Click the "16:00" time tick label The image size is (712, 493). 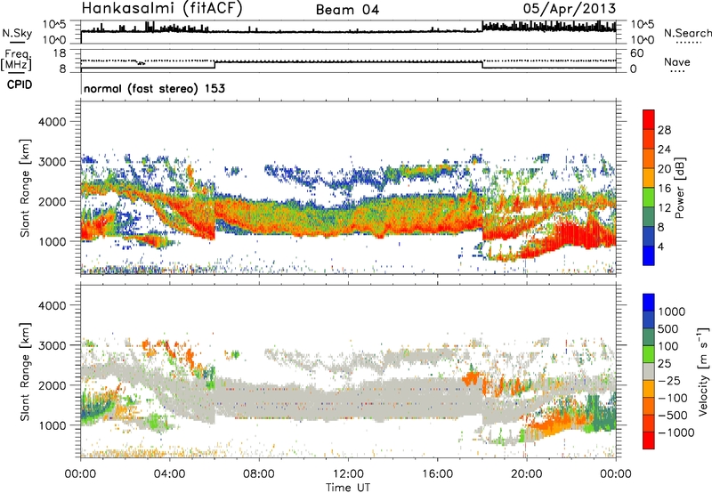pos(437,474)
